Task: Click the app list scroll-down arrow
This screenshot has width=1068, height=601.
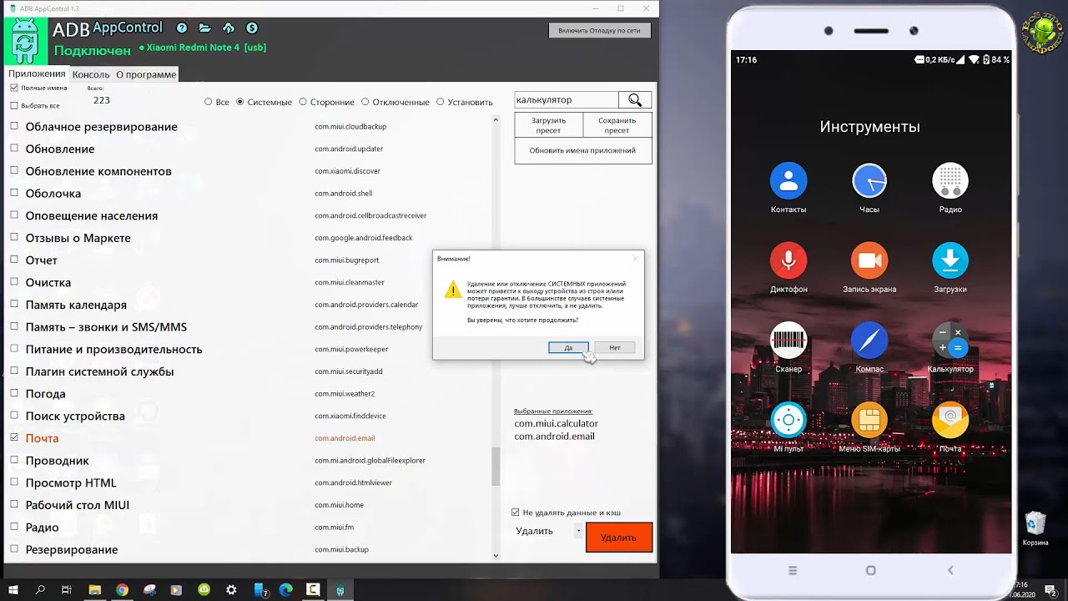Action: 496,556
